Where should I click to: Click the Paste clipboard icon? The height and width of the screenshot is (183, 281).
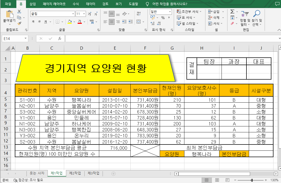click(10, 14)
